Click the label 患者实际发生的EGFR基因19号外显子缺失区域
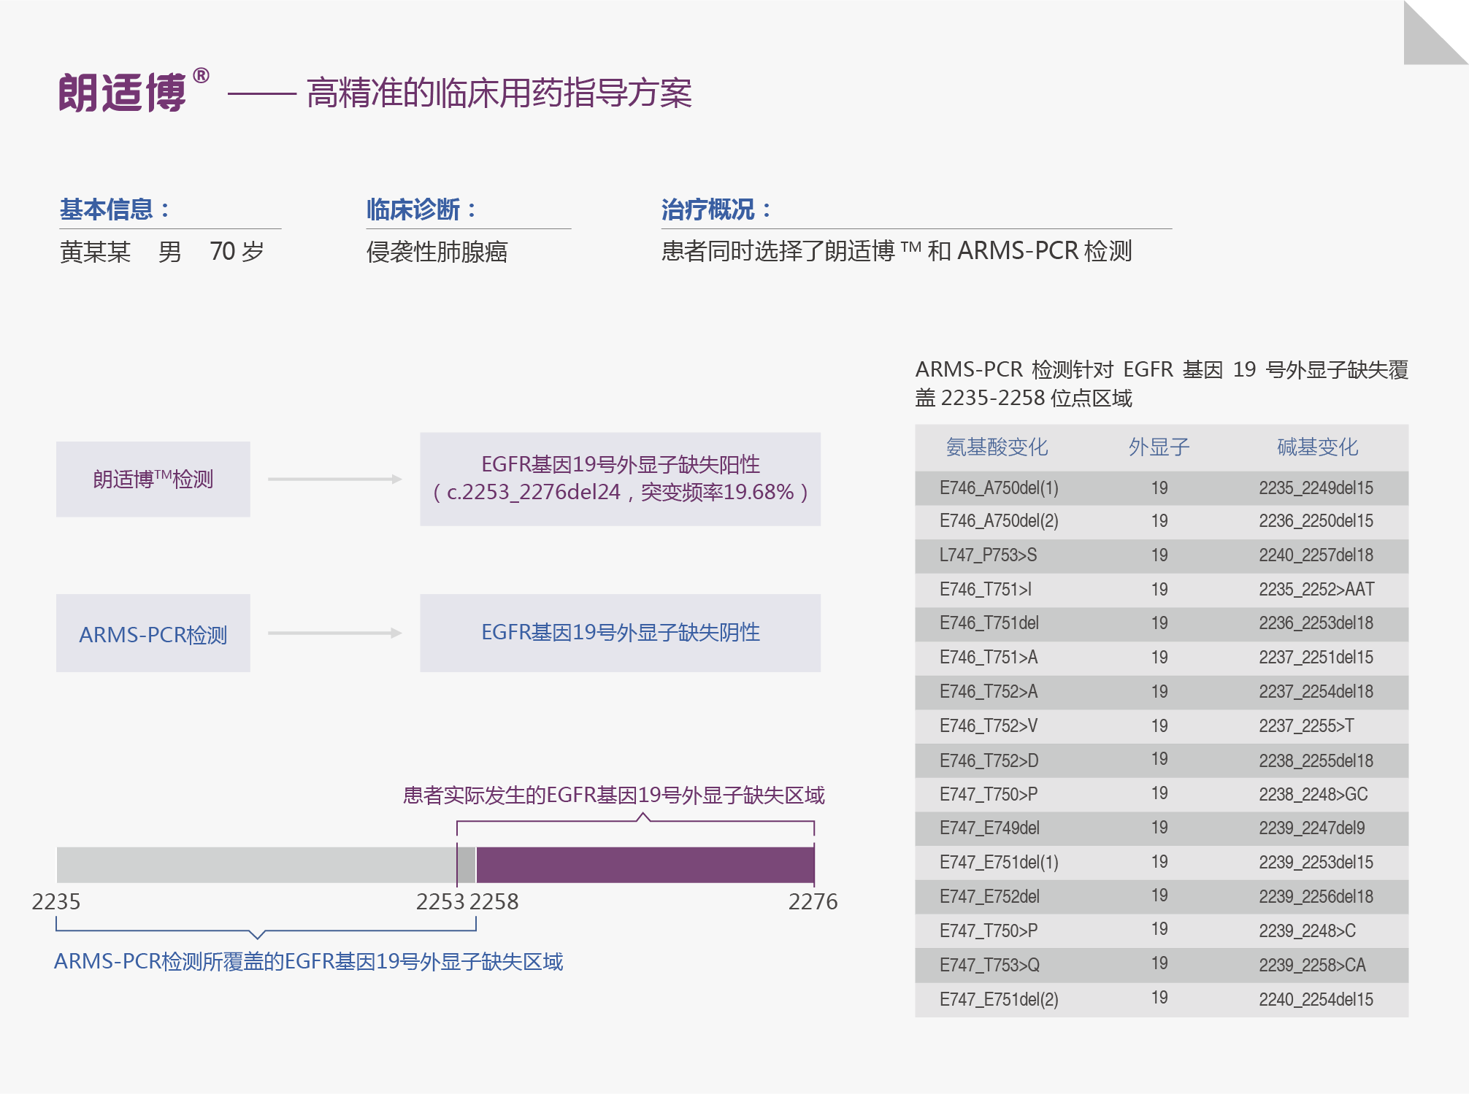Viewport: 1469px width, 1094px height. (614, 796)
